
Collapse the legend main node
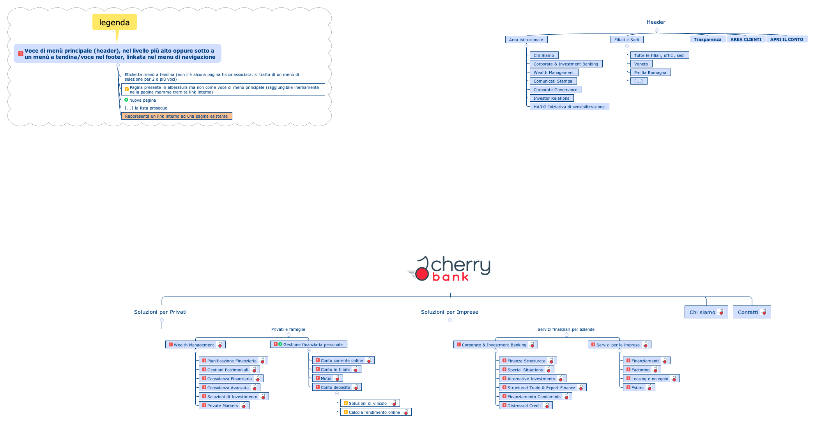pyautogui.click(x=118, y=65)
